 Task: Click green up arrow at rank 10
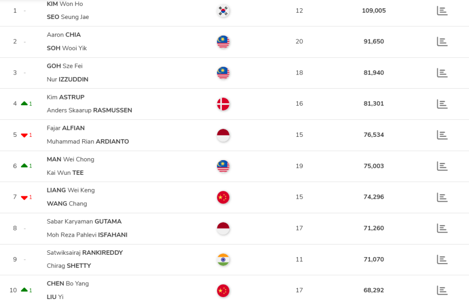coord(24,290)
